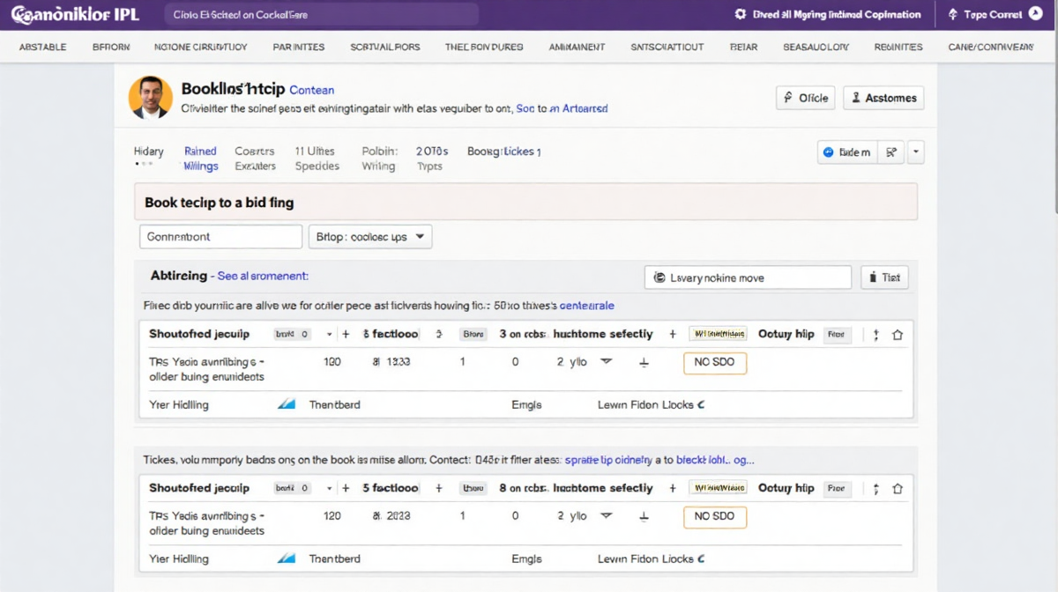This screenshot has height=592, width=1058.
Task: Open the gear settings icon in top bar
Action: [741, 15]
